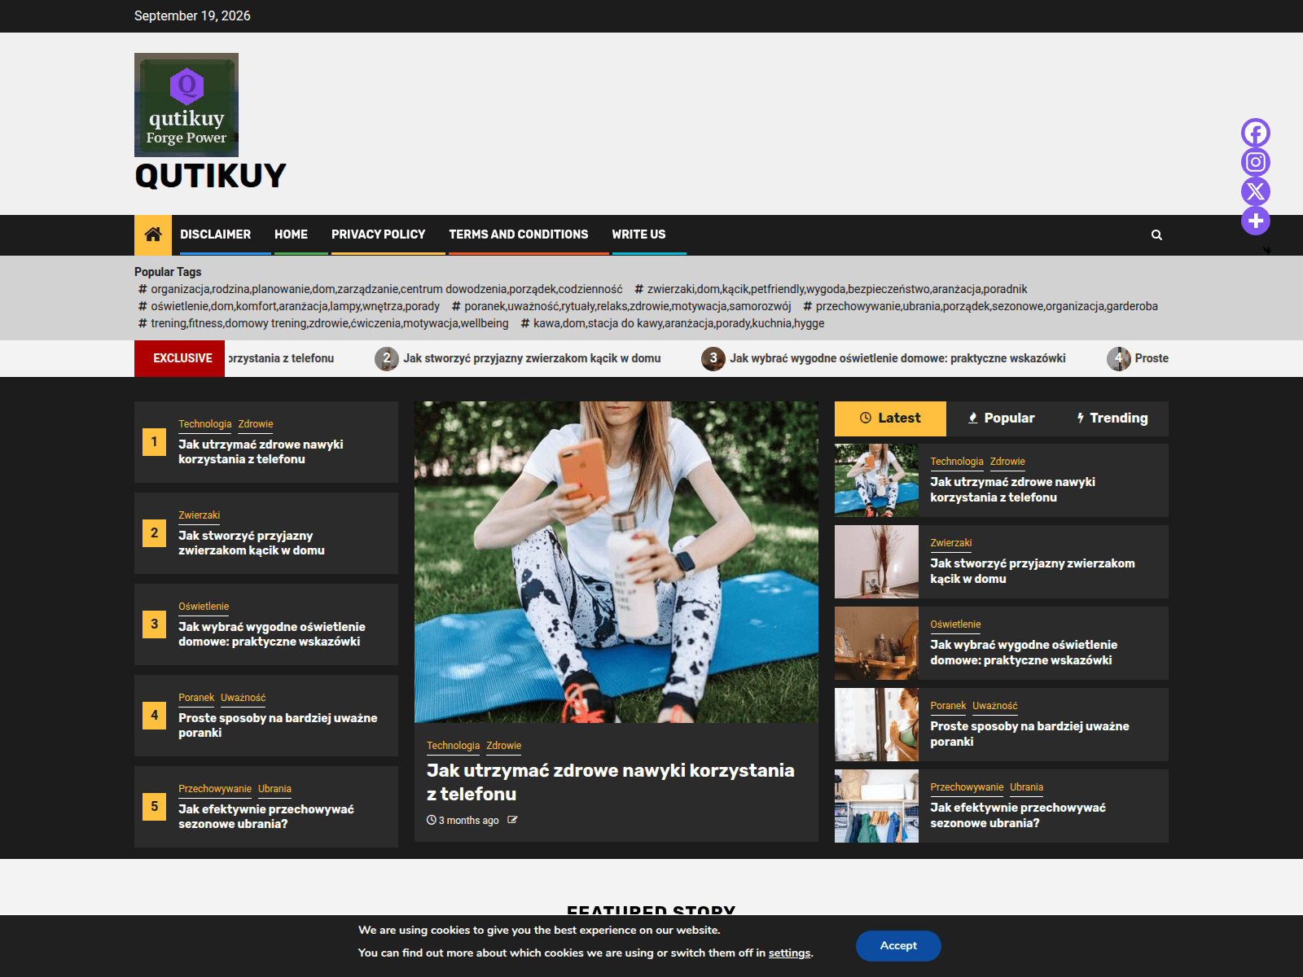Open Facebook social icon
The height and width of the screenshot is (977, 1303).
pyautogui.click(x=1255, y=133)
